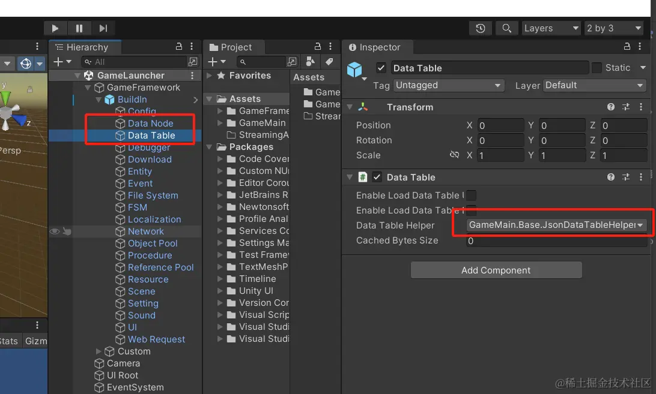This screenshot has height=394, width=656.
Task: Uncheck the Data Table active checkbox
Action: pyautogui.click(x=381, y=68)
